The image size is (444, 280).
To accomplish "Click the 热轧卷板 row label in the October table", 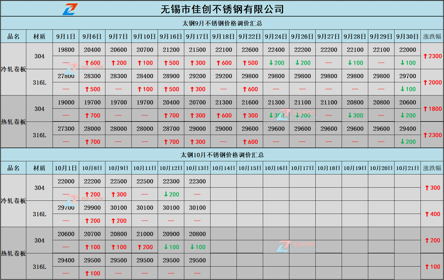I will 13,253.
